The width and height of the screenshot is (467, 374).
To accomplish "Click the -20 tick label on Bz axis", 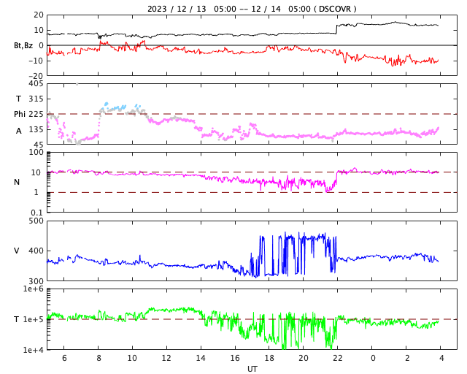I will click(x=36, y=76).
